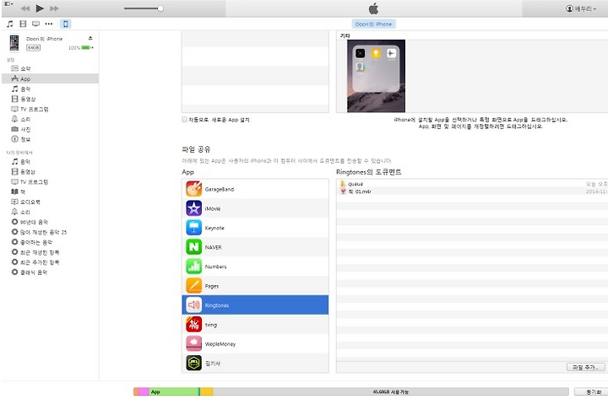Select the queue folder in Ringtones documents
Image resolution: width=608 pixels, height=399 pixels.
coord(472,184)
